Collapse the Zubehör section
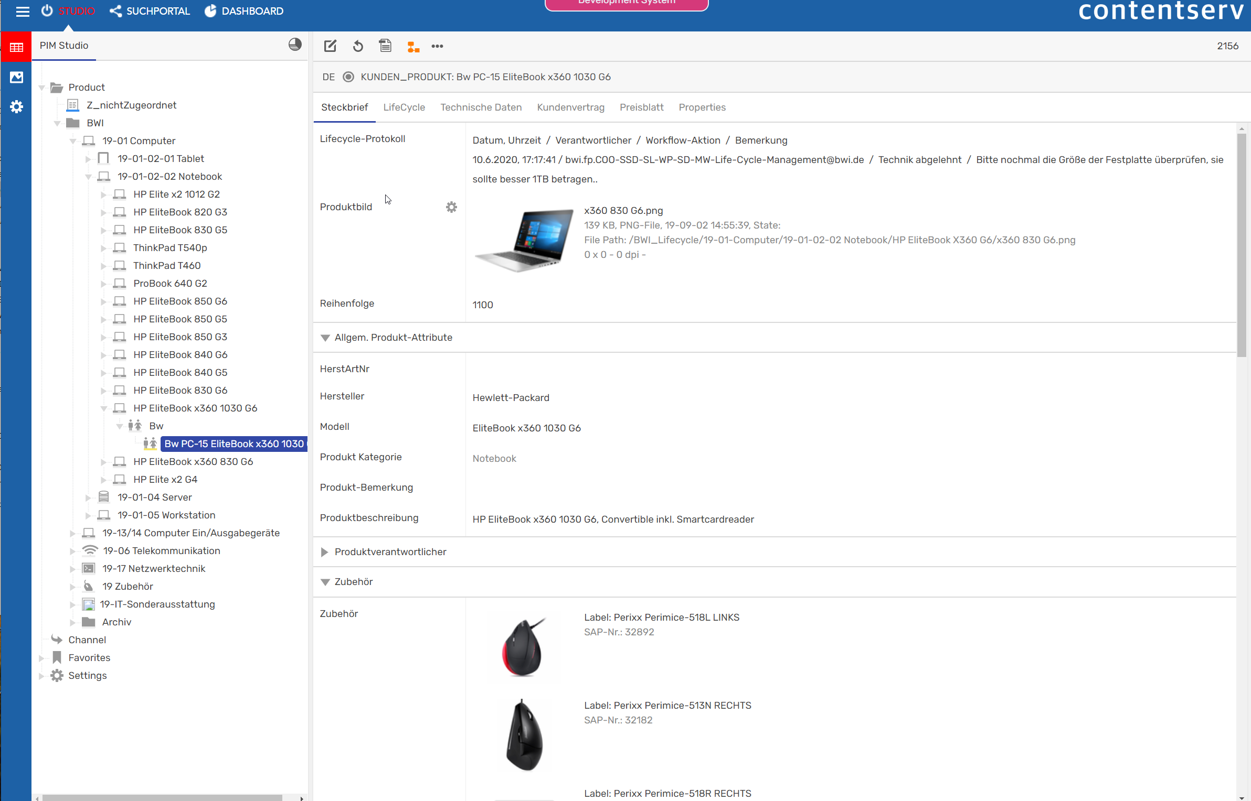The image size is (1251, 801). click(x=325, y=582)
